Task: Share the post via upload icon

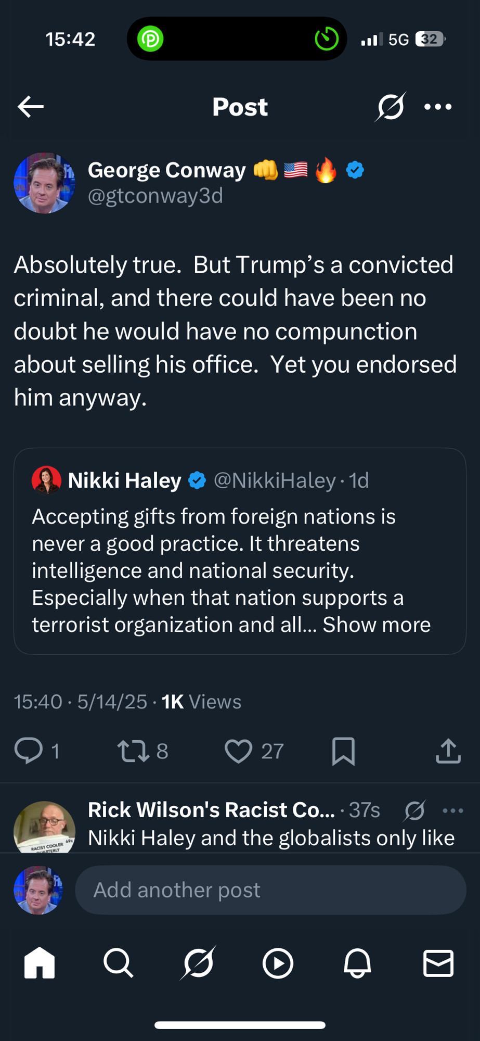Action: tap(448, 751)
